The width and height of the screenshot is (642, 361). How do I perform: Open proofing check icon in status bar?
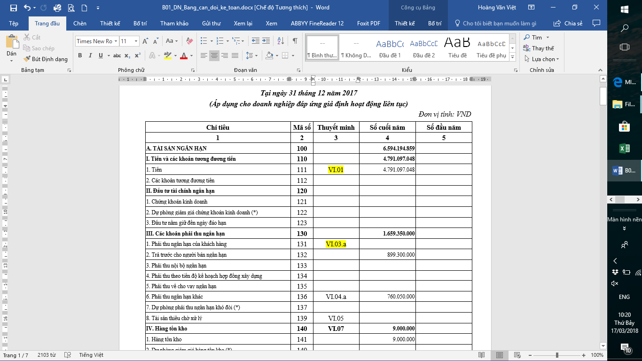click(x=67, y=355)
